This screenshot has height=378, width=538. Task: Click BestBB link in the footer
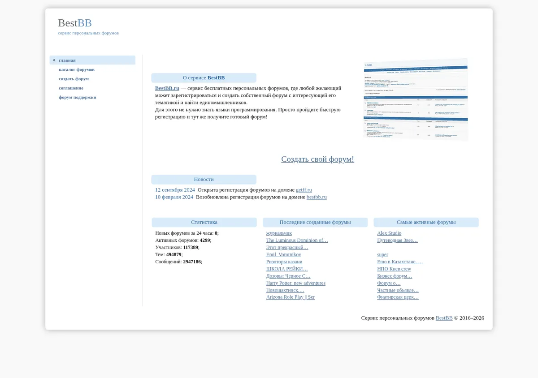pos(444,318)
